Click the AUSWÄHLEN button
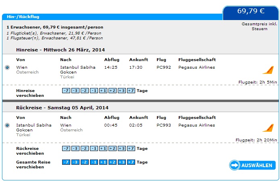This screenshot has height=182, width=280. 252,165
